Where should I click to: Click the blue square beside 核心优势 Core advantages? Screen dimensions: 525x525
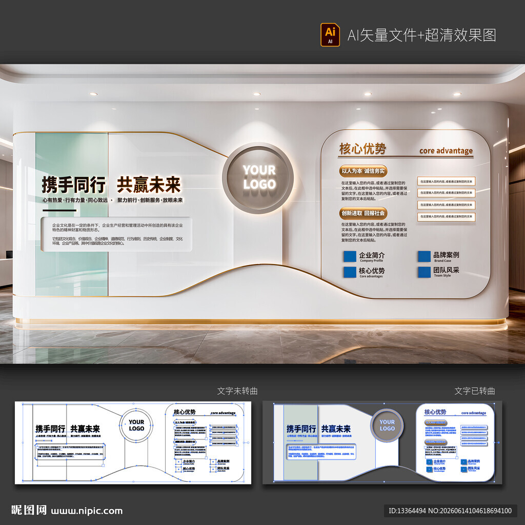tap(350, 272)
